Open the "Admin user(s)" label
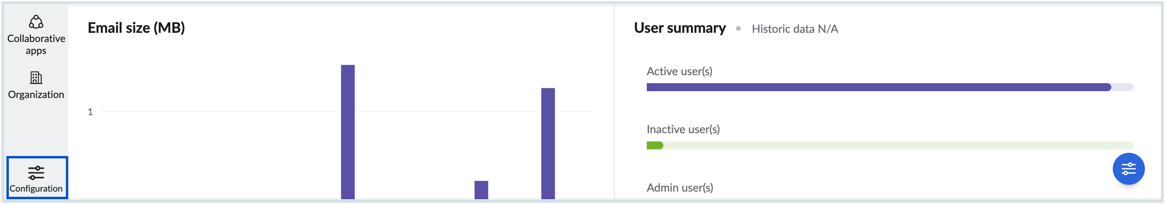The height and width of the screenshot is (204, 1165). pyautogui.click(x=680, y=187)
